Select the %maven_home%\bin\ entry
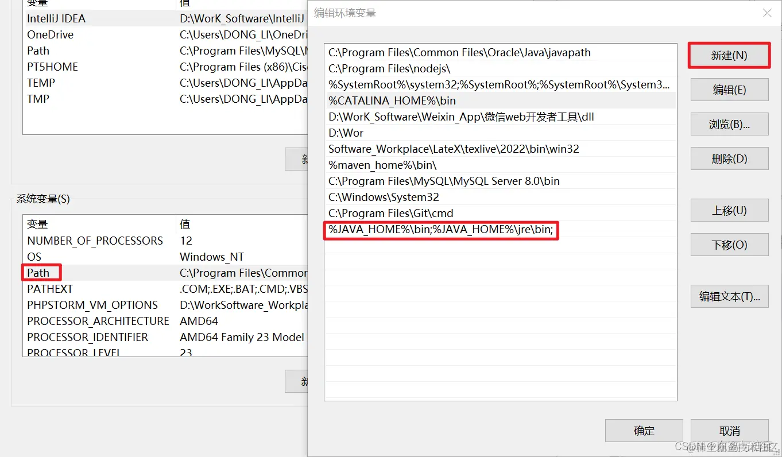This screenshot has height=457, width=782. (x=501, y=165)
